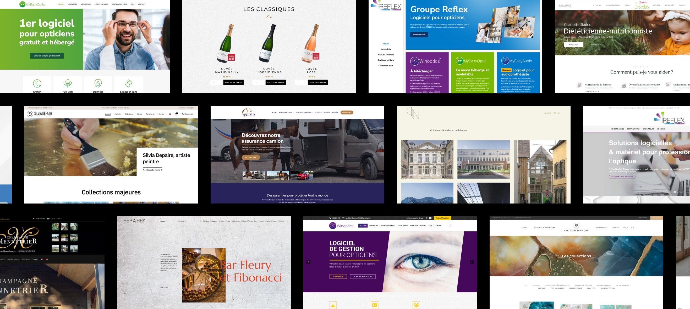This screenshot has width=690, height=309.
Task: Click the Colomès Nomdedeu architects logo
Action: tap(413, 113)
